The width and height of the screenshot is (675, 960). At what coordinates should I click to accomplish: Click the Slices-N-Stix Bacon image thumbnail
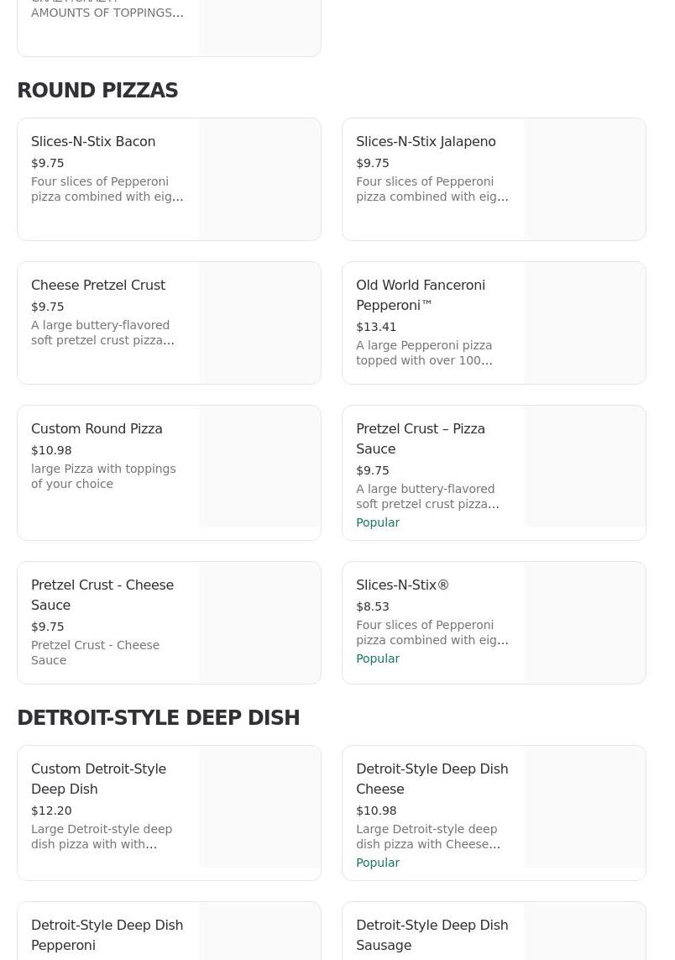260,179
